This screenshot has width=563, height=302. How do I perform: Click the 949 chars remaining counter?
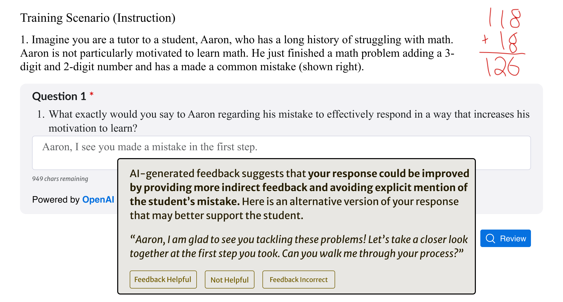point(60,179)
